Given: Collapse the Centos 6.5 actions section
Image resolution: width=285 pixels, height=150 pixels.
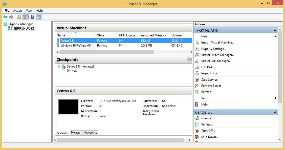Looking at the screenshot, I should tap(275, 112).
